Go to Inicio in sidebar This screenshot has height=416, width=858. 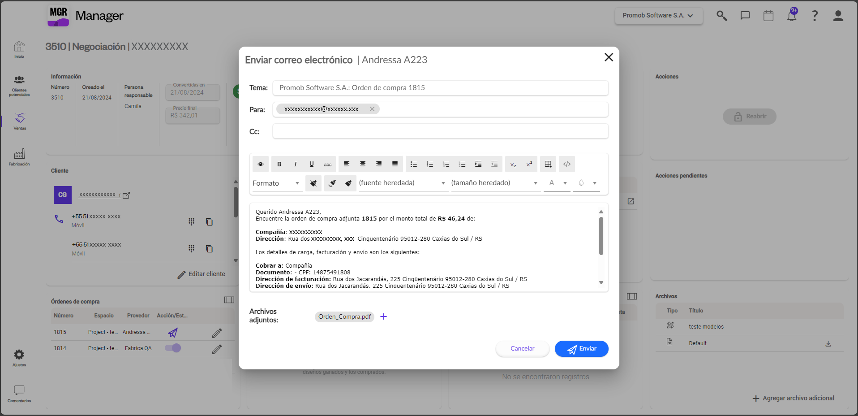[x=19, y=49]
